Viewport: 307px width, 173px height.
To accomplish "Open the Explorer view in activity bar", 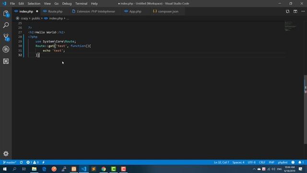I will tap(6, 13).
